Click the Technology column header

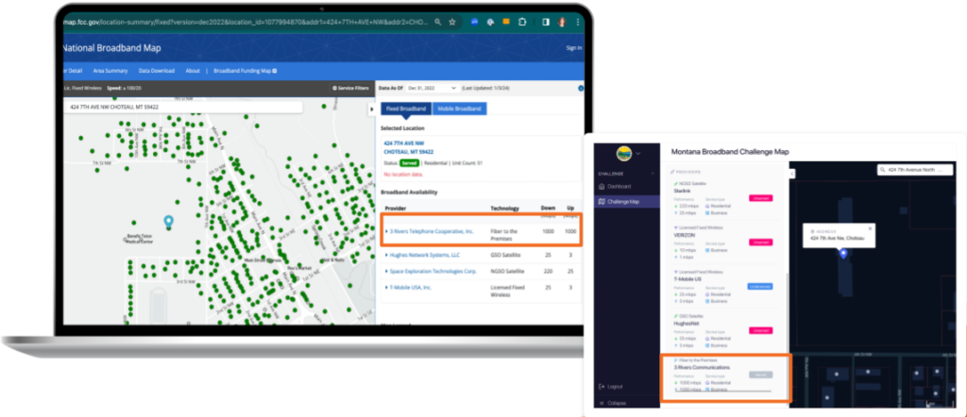point(504,208)
